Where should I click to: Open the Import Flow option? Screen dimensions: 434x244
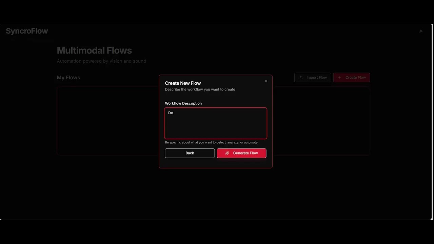click(x=313, y=77)
